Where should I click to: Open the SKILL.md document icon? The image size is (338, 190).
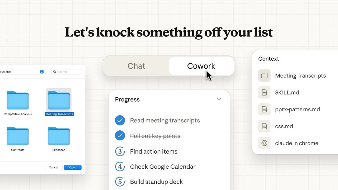[x=264, y=92]
